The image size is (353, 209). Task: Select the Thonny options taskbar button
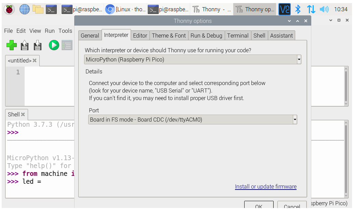pos(254,10)
